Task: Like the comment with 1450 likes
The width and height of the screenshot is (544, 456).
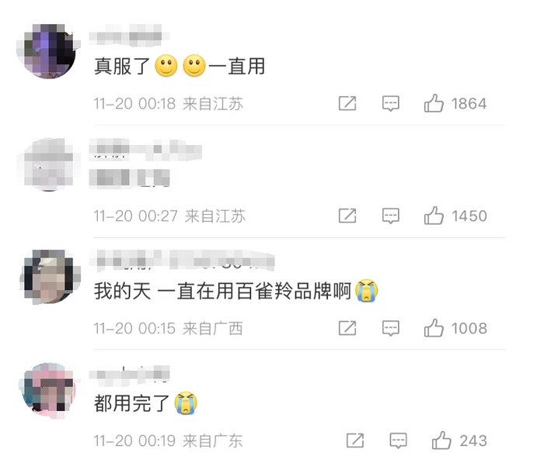Action: point(434,216)
